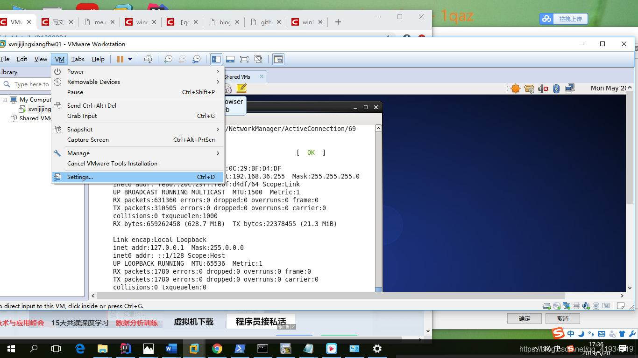Open Microsoft Edge from the taskbar
638x358 pixels.
point(80,349)
